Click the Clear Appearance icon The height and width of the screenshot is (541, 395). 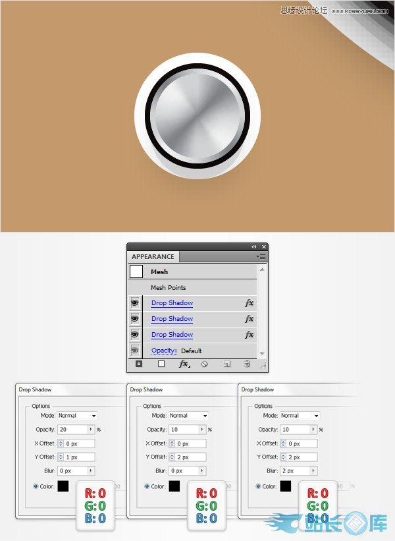tap(204, 364)
